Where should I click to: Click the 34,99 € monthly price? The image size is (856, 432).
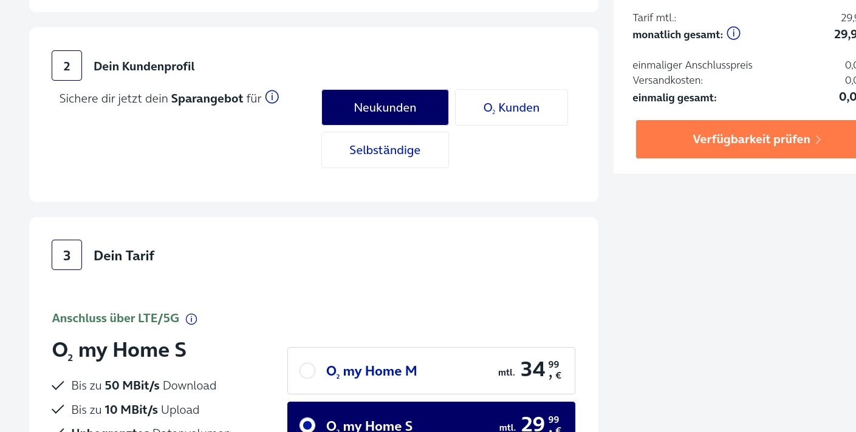[540, 370]
